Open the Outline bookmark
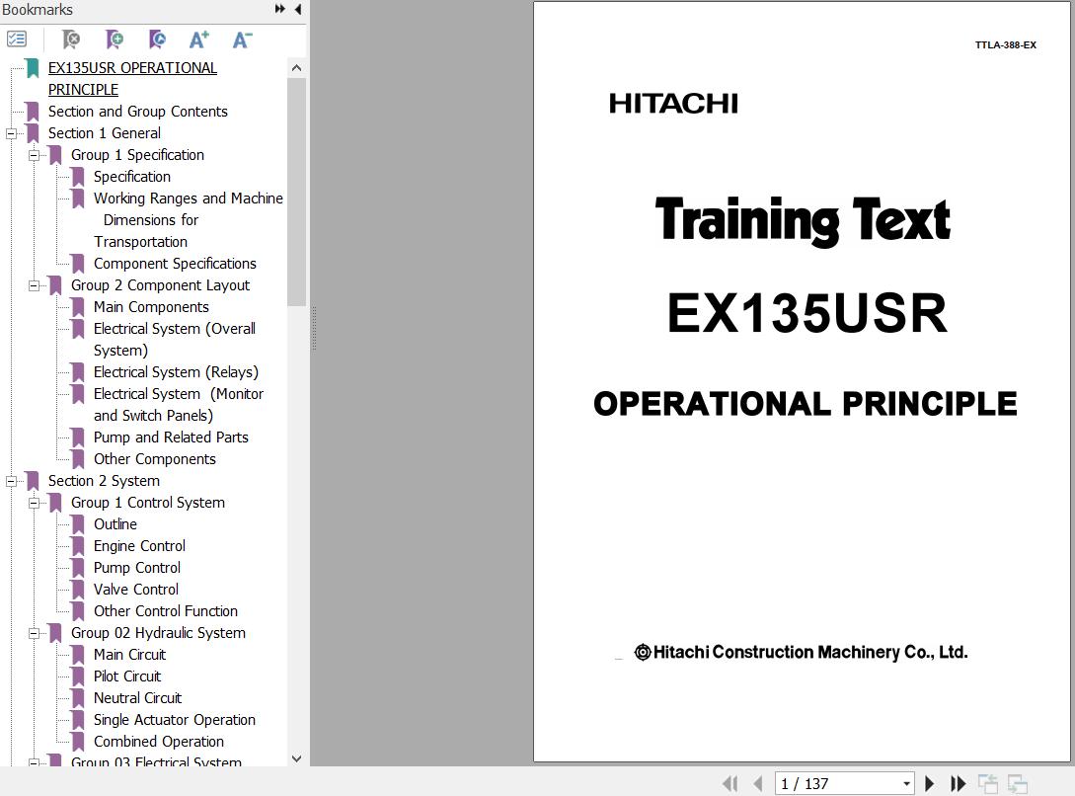This screenshot has width=1075, height=796. [115, 524]
